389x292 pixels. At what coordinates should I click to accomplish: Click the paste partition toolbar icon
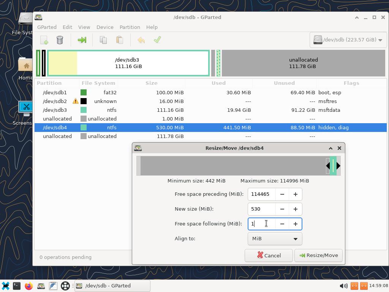click(119, 40)
